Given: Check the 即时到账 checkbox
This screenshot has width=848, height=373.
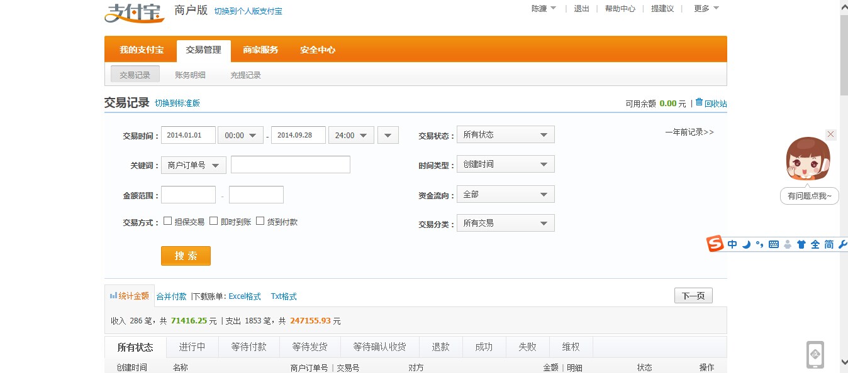Looking at the screenshot, I should click(x=214, y=221).
